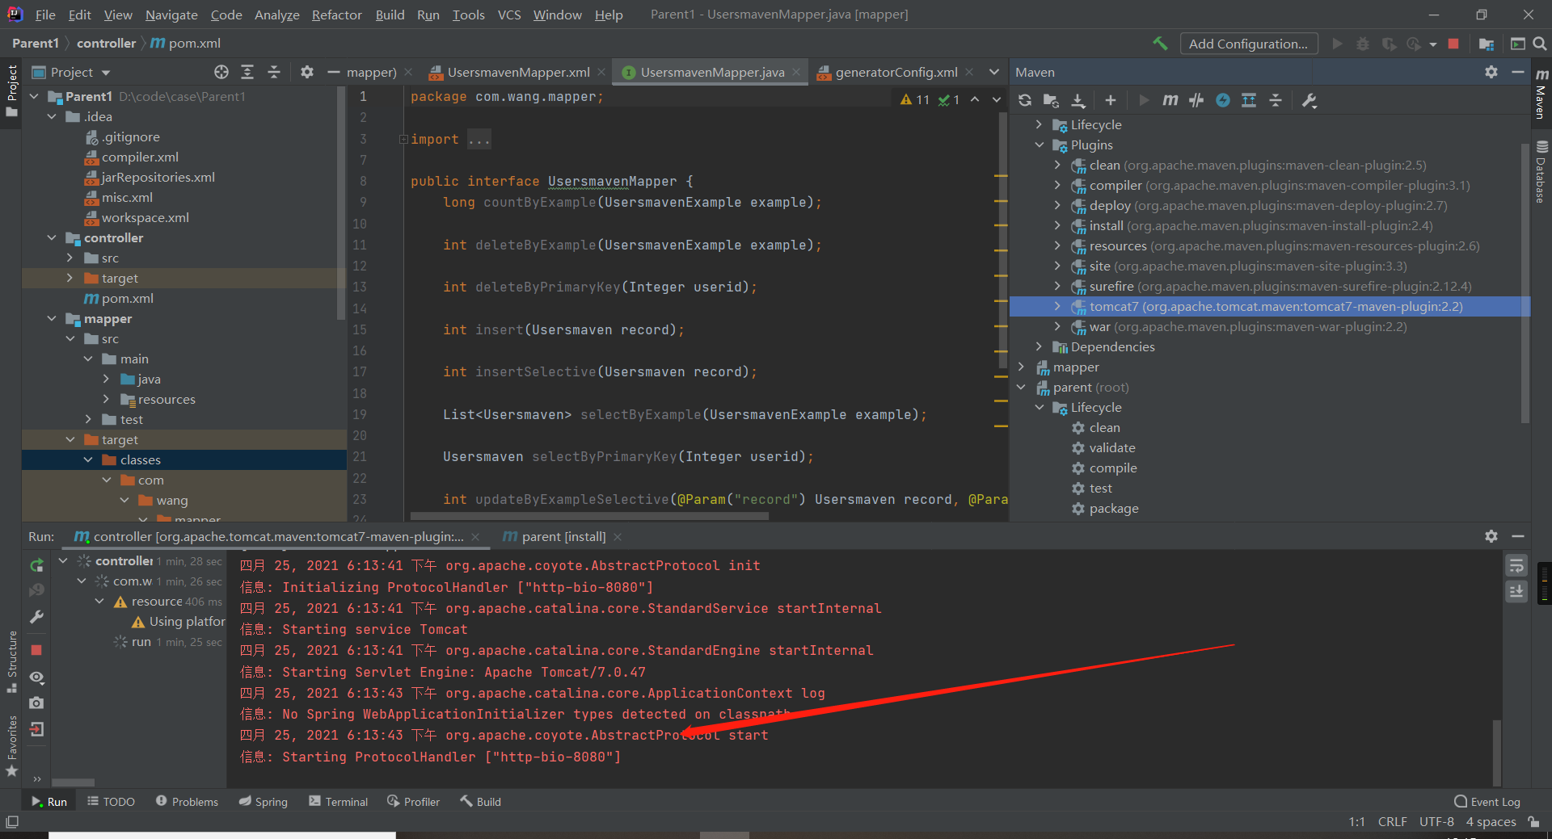Viewport: 1552px width, 839px height.
Task: Switch to parent [install] run tab
Action: 563,536
